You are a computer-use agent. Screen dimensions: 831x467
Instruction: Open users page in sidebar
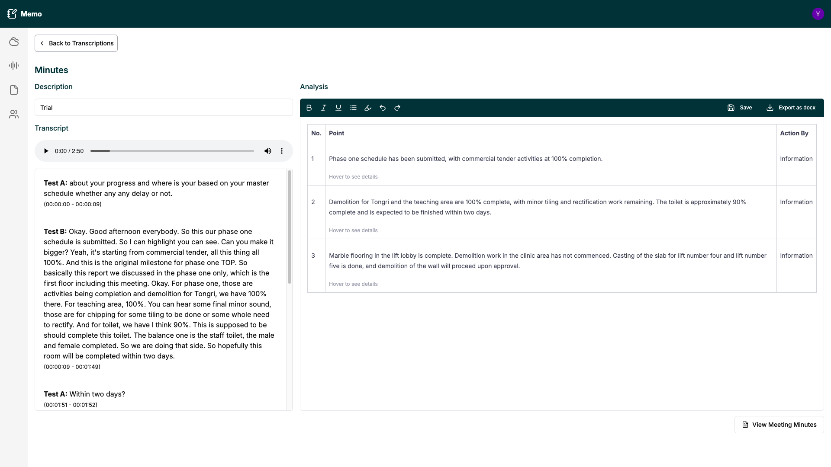click(x=14, y=114)
